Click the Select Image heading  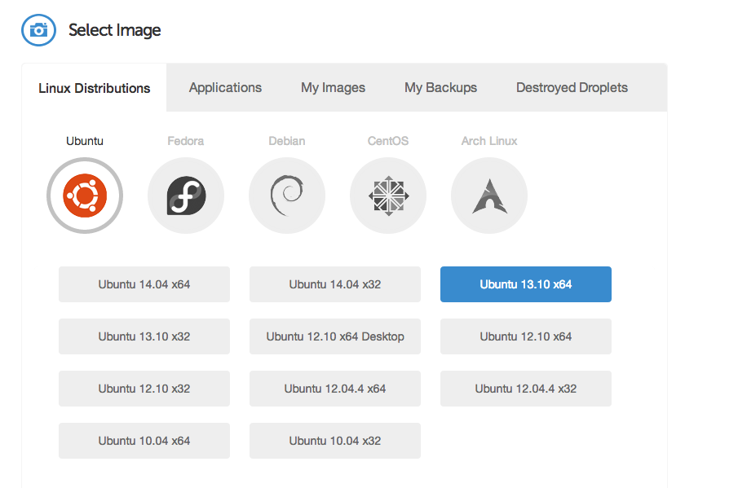pos(115,31)
